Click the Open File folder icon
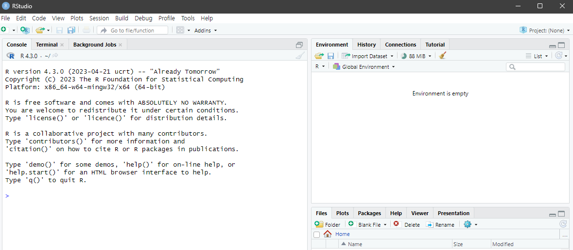 tap(40, 30)
